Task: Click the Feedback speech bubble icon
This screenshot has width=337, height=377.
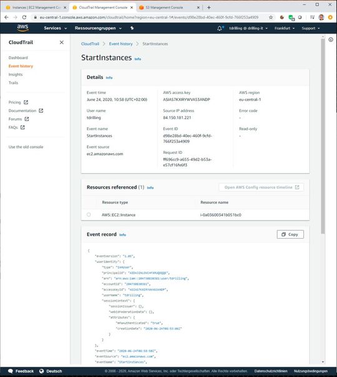Action: pos(11,371)
